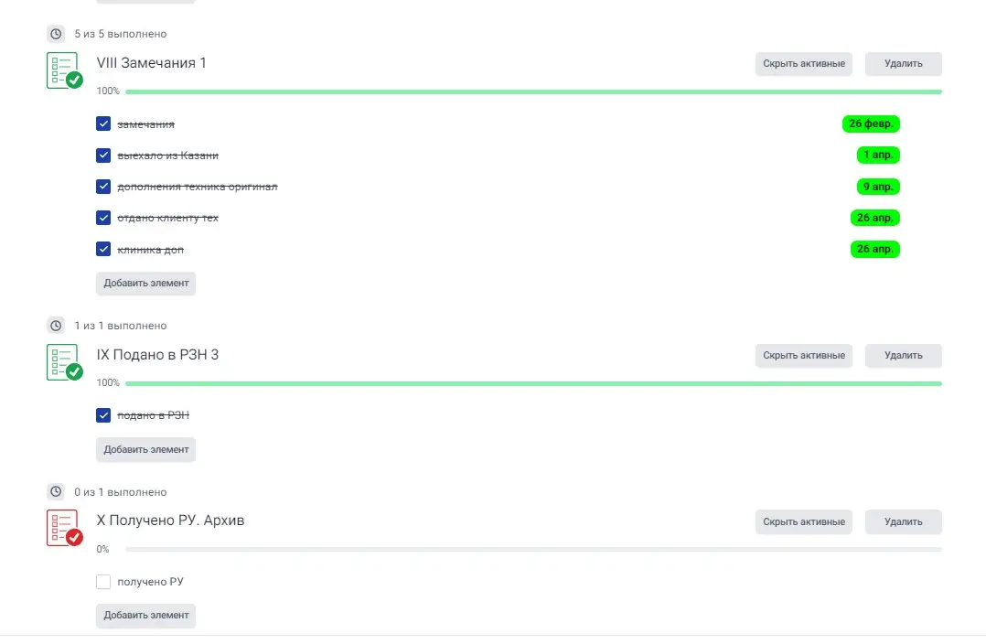Screen dimensions: 986x644
Task: Hide active items in VIII Замечания 1 list
Action: (x=803, y=63)
